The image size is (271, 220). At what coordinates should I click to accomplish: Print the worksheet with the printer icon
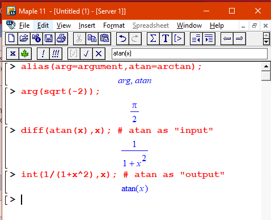[x=61, y=38]
